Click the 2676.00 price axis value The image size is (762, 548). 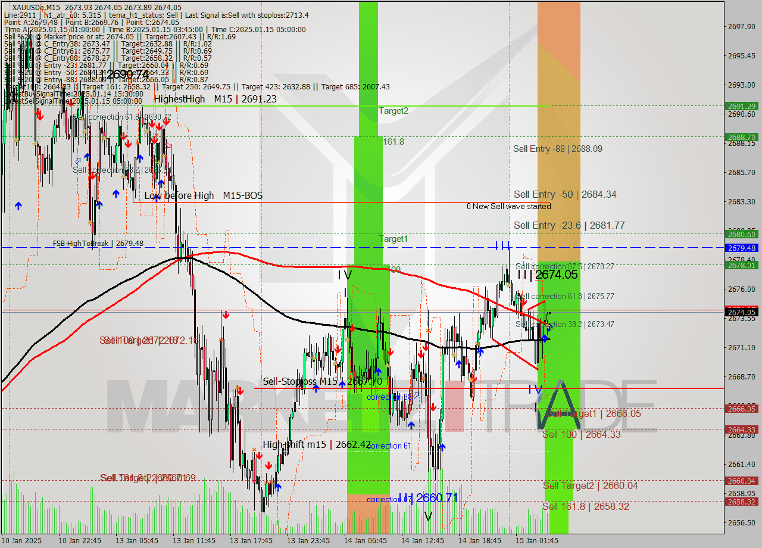click(741, 289)
